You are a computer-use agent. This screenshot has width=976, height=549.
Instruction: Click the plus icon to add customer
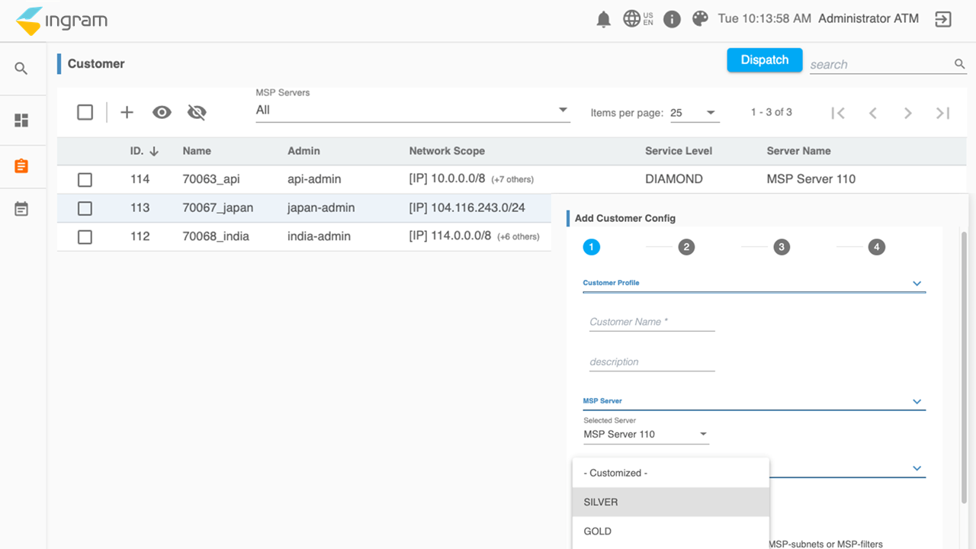(127, 113)
